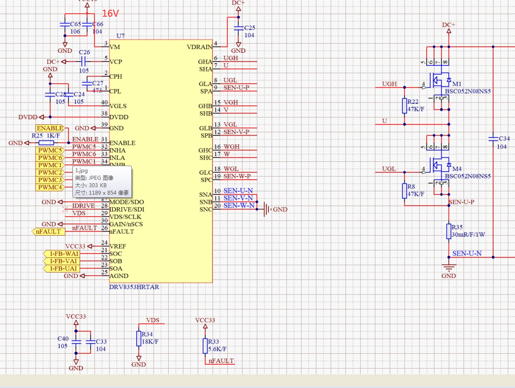Click the VDS net label above R34
This screenshot has height=388, width=515.
coord(153,320)
